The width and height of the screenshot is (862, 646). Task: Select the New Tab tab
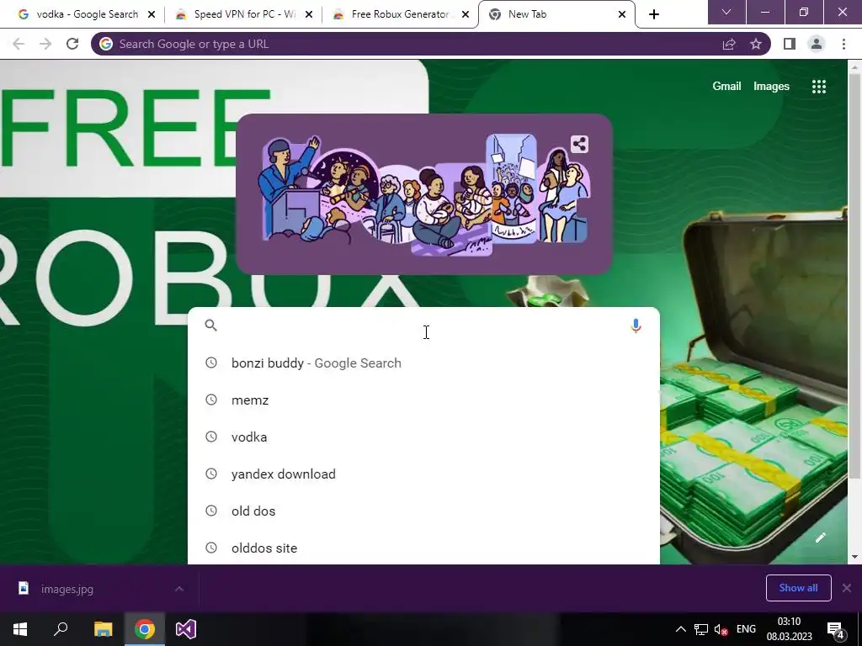pos(556,14)
